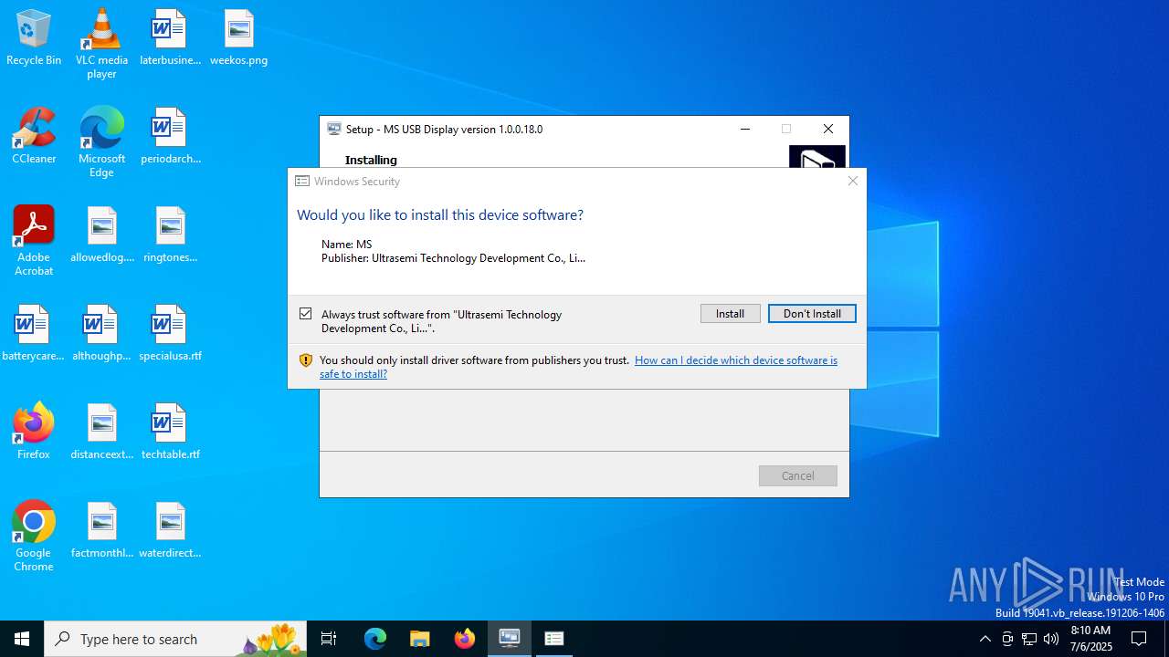Click the taskbar search box

coord(175,639)
